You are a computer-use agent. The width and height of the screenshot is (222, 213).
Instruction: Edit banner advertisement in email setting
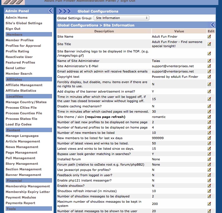click(x=209, y=91)
